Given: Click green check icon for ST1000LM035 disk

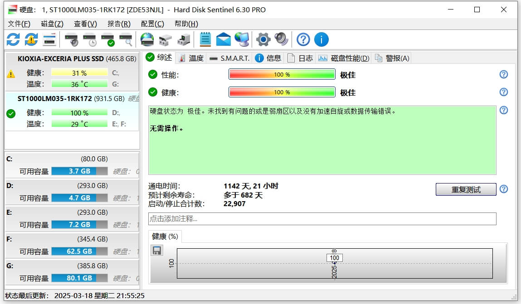Looking at the screenshot, I should (x=11, y=114).
